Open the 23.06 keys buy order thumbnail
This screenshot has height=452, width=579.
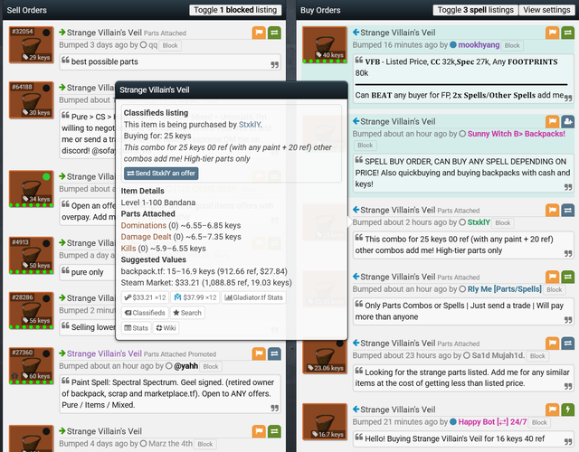tap(325, 355)
